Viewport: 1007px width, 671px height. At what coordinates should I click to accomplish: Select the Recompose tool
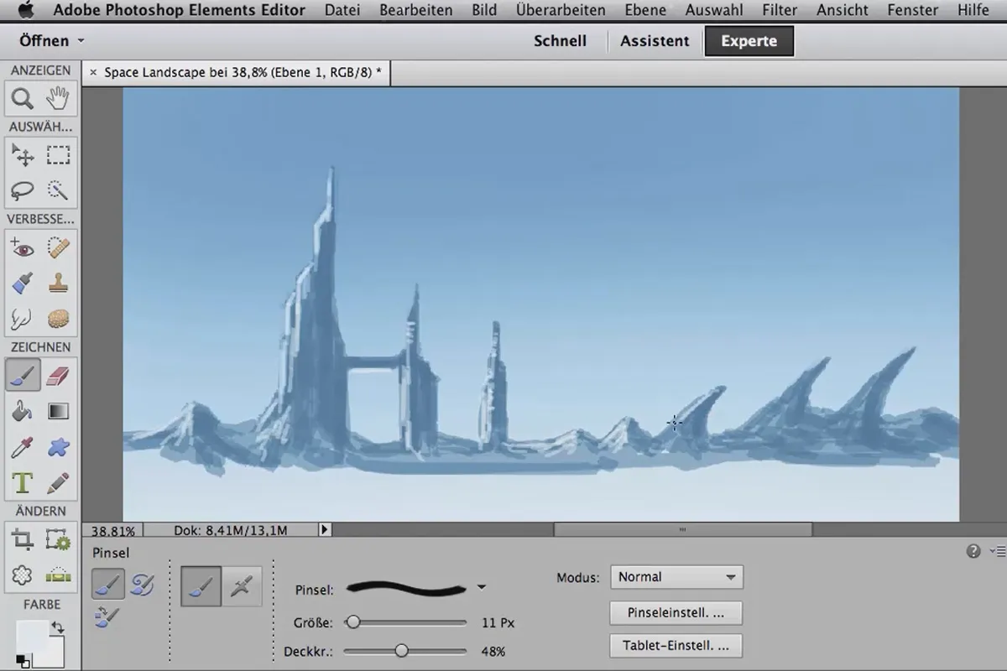[x=58, y=540]
